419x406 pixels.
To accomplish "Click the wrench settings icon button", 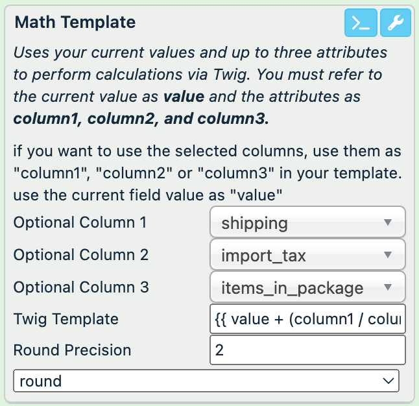I will point(395,23).
